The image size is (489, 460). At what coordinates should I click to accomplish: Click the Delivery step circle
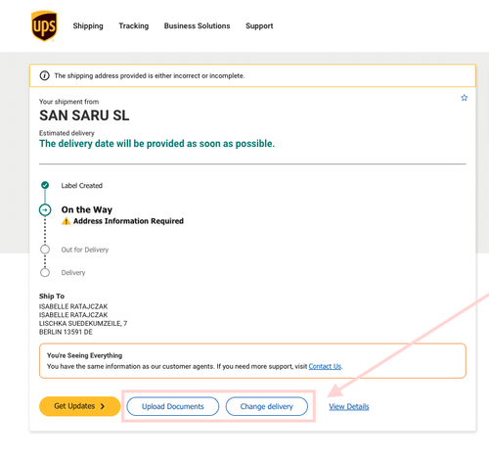point(45,272)
